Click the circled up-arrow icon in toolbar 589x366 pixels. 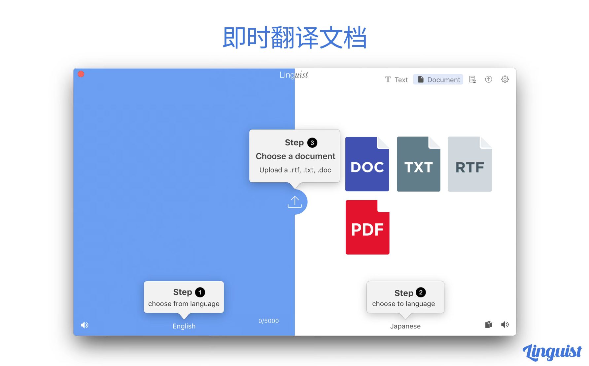488,79
